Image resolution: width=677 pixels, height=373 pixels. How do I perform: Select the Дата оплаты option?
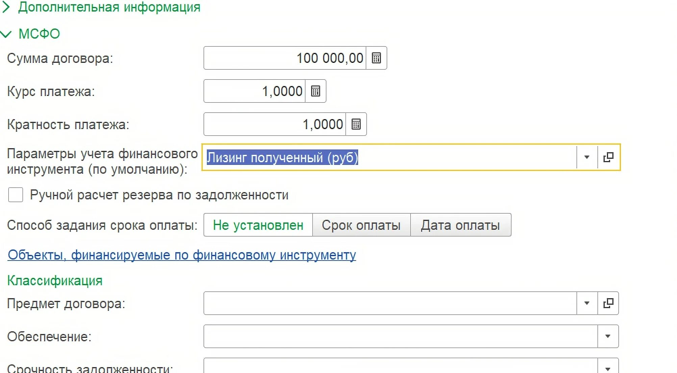pos(460,225)
